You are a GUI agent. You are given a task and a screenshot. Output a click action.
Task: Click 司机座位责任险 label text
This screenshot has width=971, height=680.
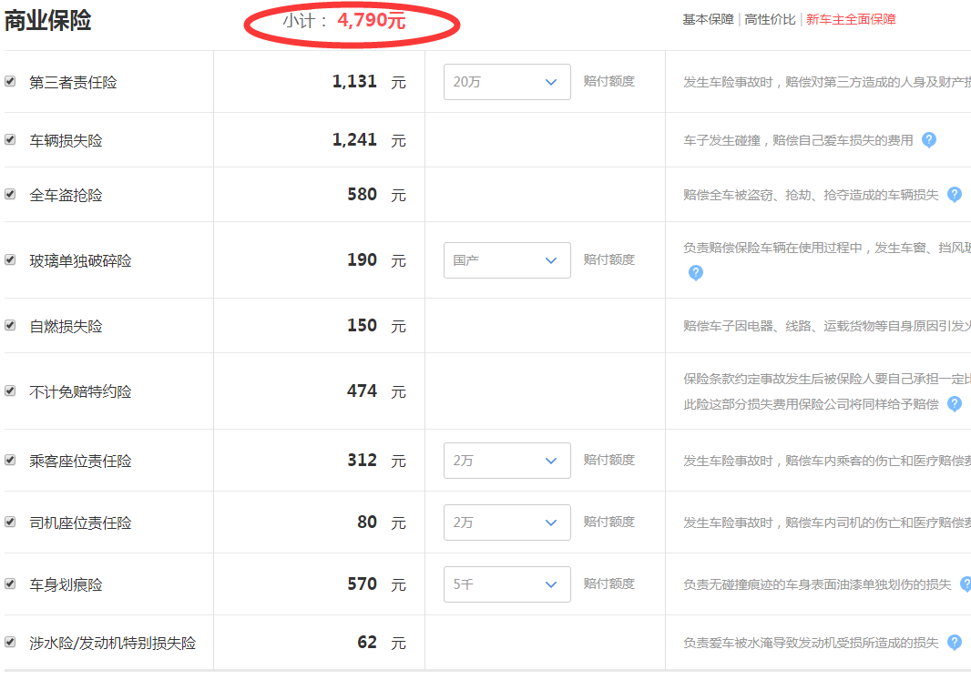80,523
